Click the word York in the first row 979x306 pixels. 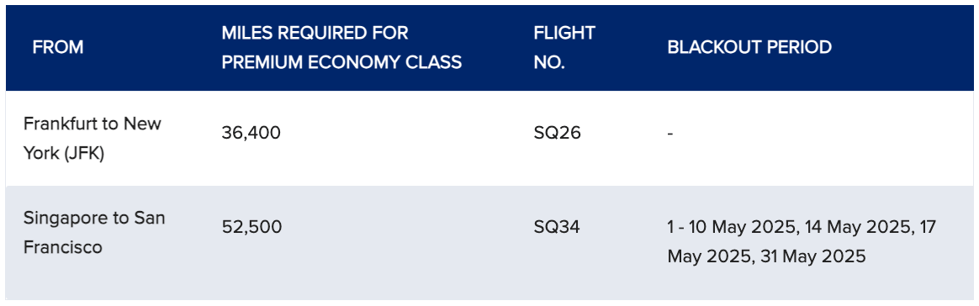tap(40, 154)
